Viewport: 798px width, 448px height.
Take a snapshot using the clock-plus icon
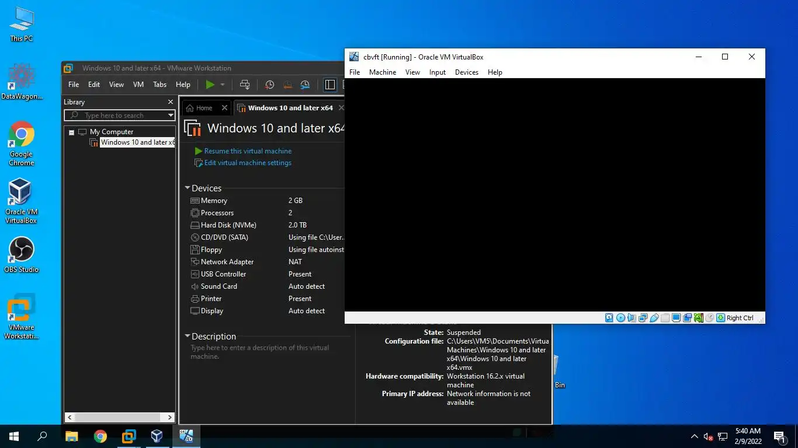[269, 85]
